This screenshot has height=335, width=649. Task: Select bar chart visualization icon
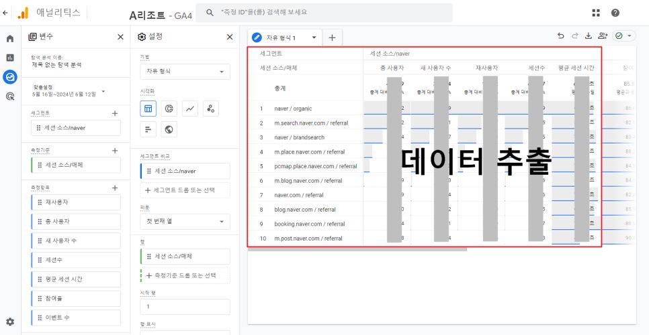[148, 129]
